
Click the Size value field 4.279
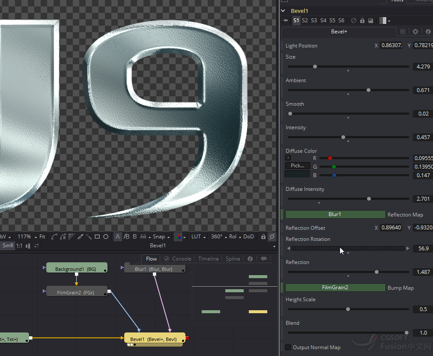click(x=423, y=66)
